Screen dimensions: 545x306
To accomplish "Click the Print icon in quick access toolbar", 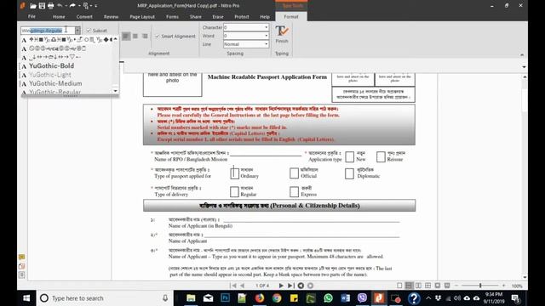I will [x=51, y=6].
